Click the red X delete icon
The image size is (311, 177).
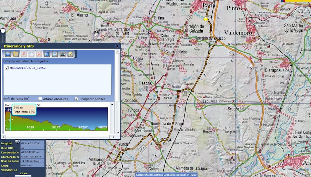pos(39,54)
